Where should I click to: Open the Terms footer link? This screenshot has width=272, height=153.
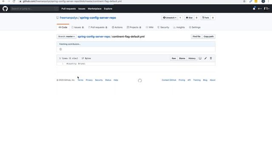(80, 80)
